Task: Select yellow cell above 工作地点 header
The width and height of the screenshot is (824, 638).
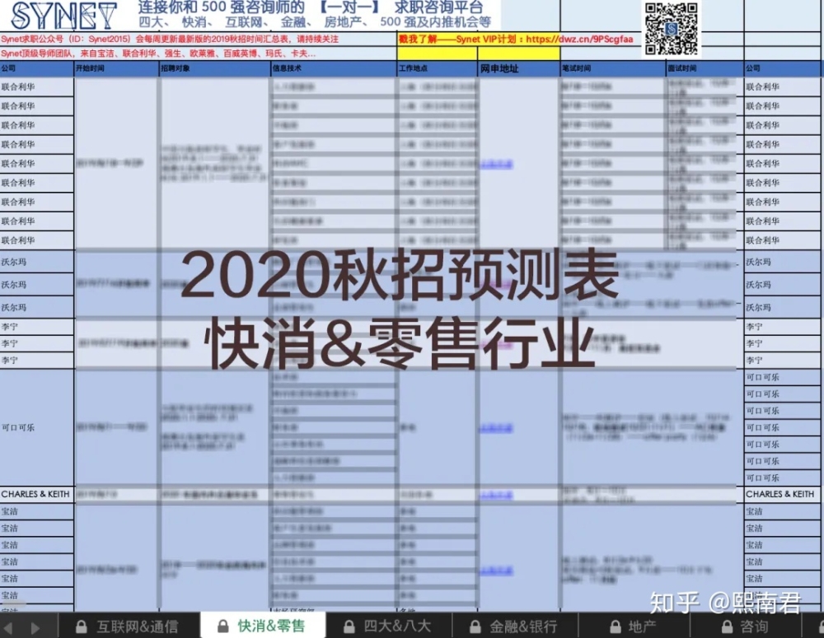Action: 438,53
